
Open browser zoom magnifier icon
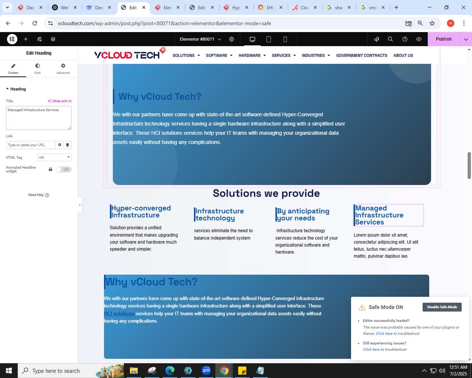tap(420, 23)
